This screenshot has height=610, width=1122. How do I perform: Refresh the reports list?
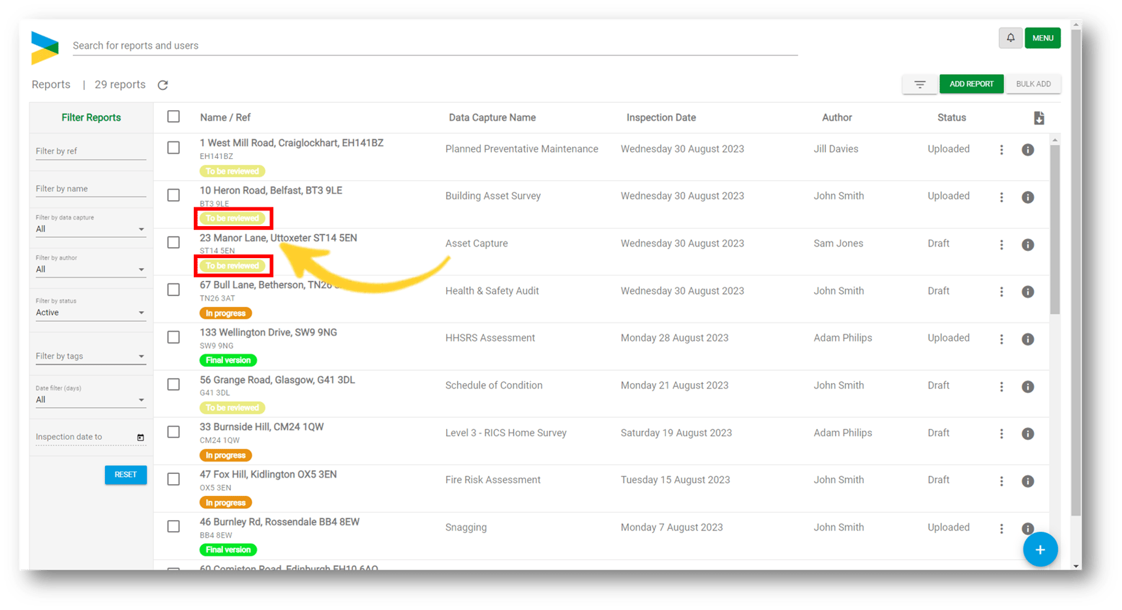[163, 85]
